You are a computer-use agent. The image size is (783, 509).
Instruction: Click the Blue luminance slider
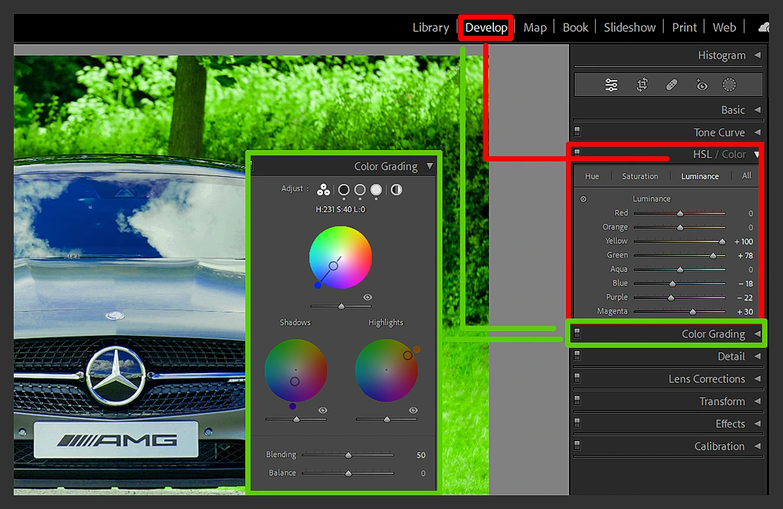coord(680,283)
